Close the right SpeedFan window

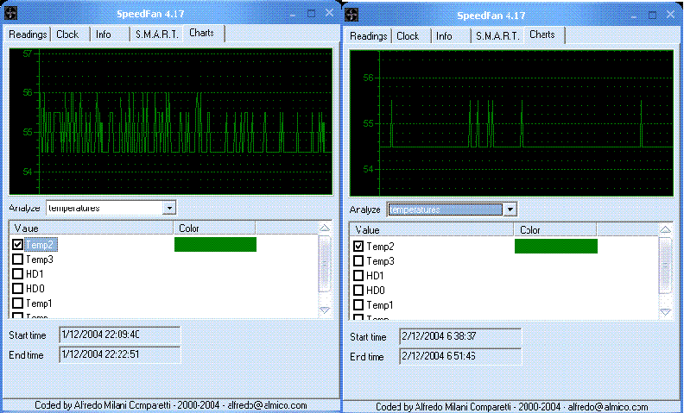pyautogui.click(x=671, y=15)
